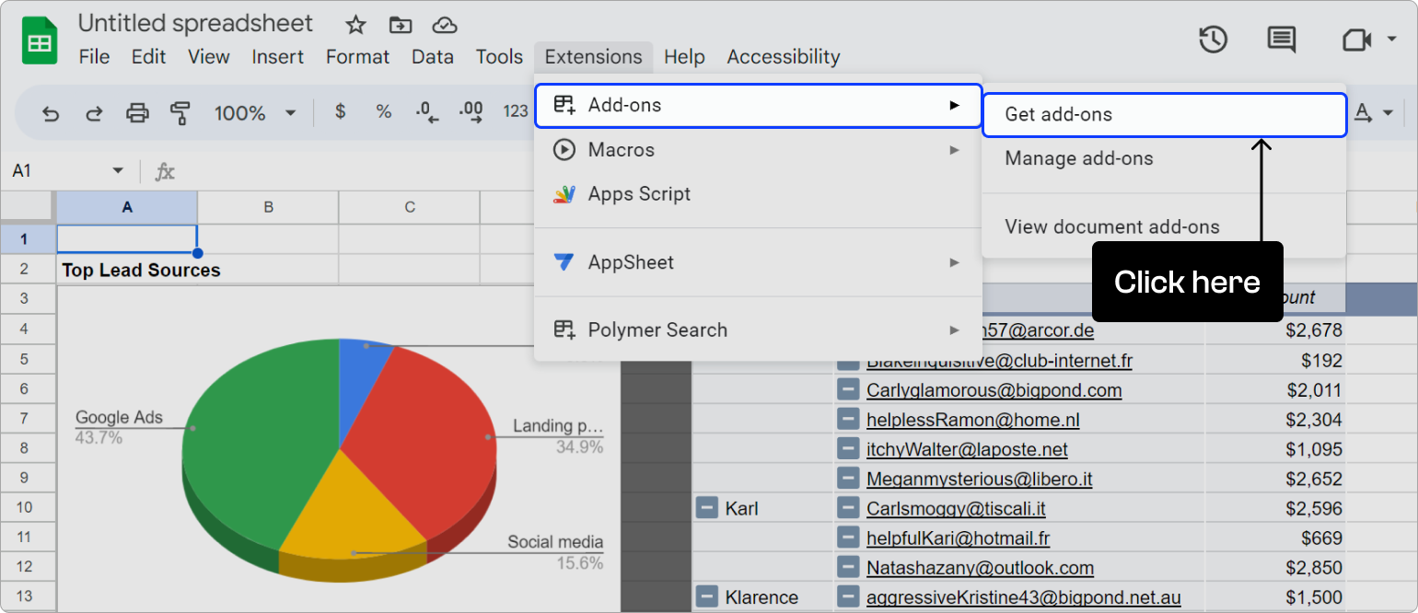Viewport: 1418px width, 613px height.
Task: Click the Natashazany@outlook.com link
Action: click(x=980, y=568)
